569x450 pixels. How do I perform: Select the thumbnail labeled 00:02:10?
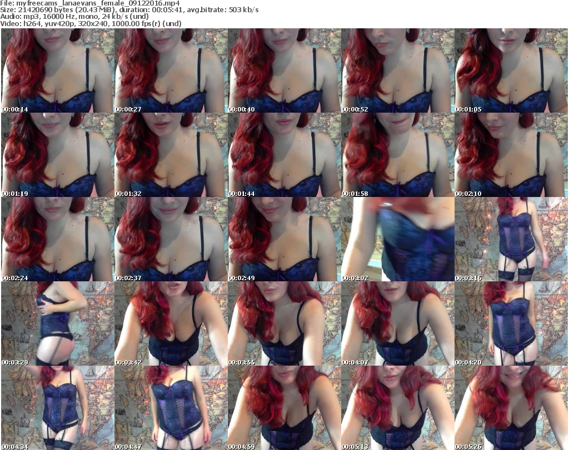click(x=511, y=155)
